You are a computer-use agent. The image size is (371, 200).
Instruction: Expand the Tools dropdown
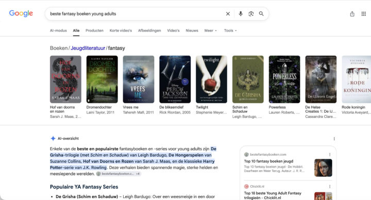point(230,30)
